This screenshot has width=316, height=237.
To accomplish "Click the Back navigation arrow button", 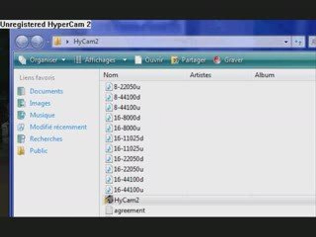I will click(x=22, y=42).
